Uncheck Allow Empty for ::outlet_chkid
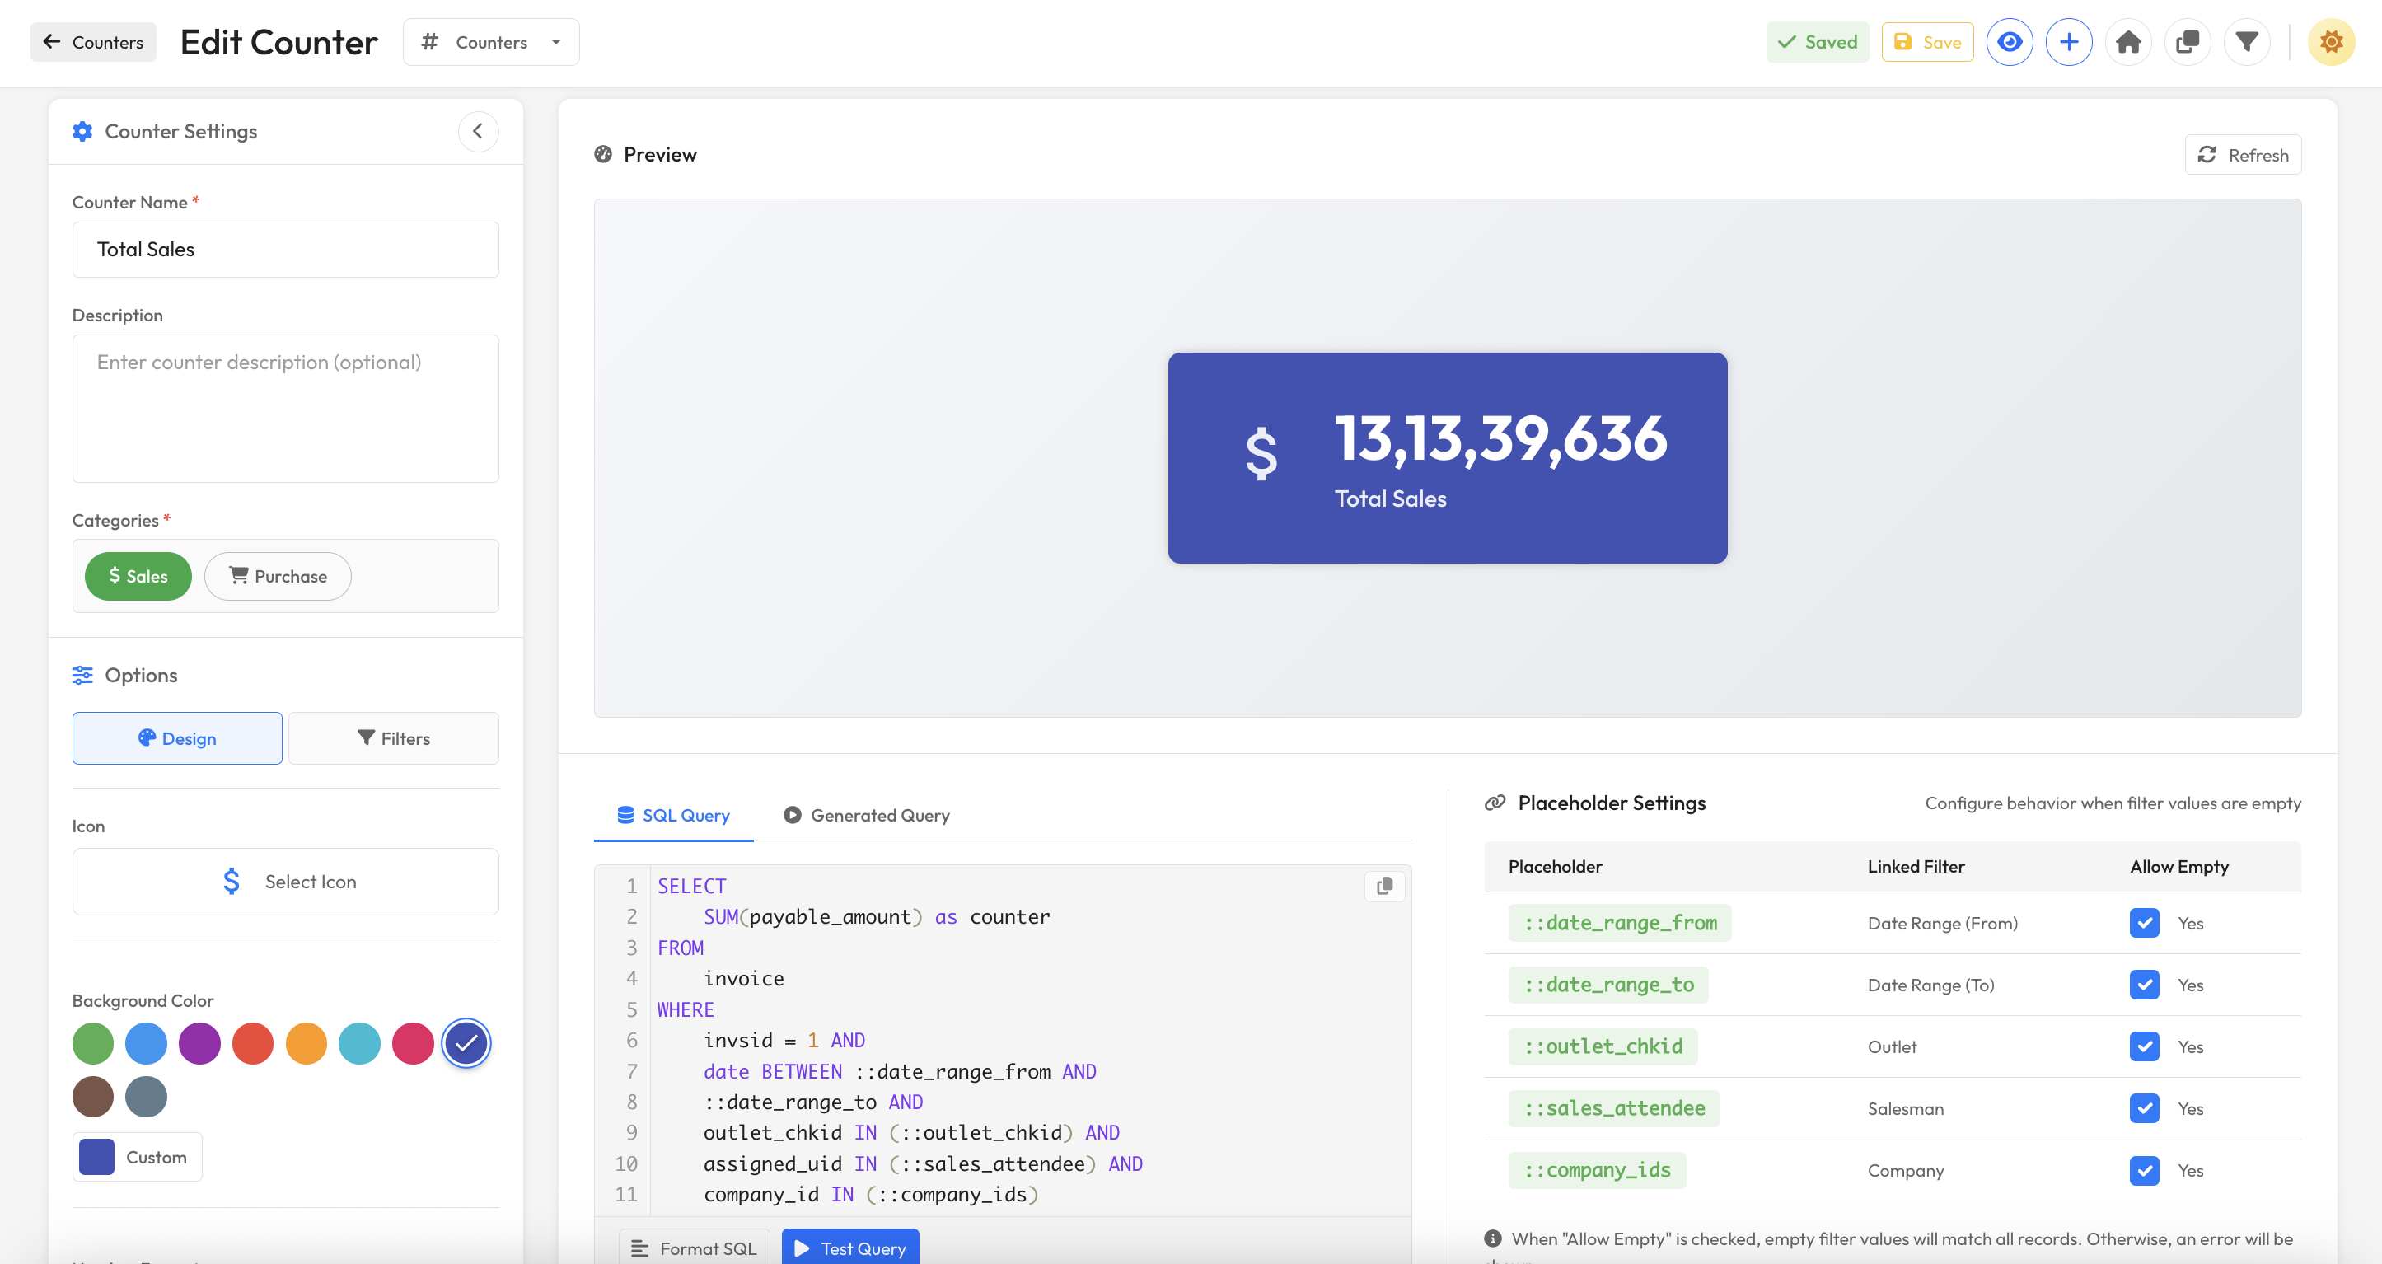 (2143, 1046)
